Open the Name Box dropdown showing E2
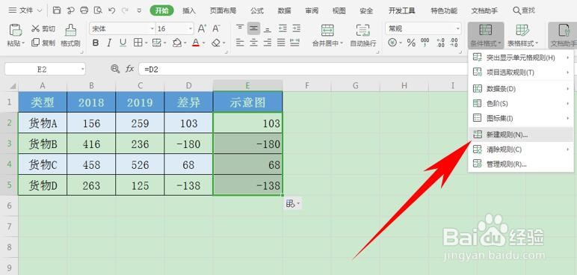 [x=82, y=69]
